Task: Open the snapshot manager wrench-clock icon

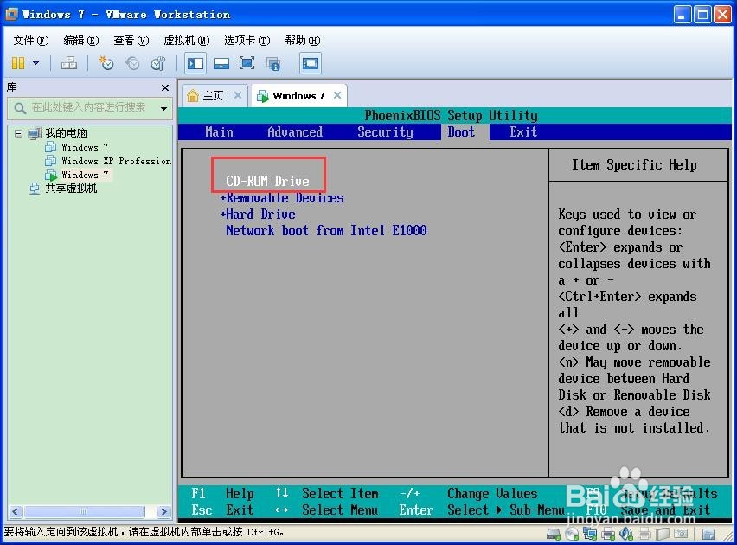Action: coord(158,63)
